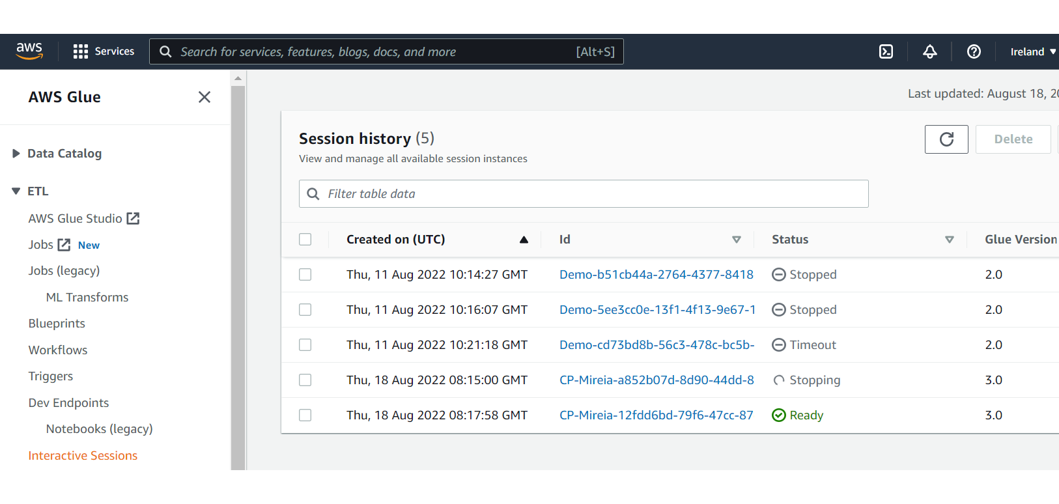Screen dimensions: 1059x504
Task: Click the Ready status text
Action: point(806,415)
